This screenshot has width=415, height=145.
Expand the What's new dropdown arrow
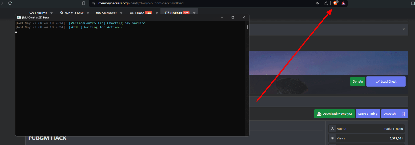click(88, 13)
